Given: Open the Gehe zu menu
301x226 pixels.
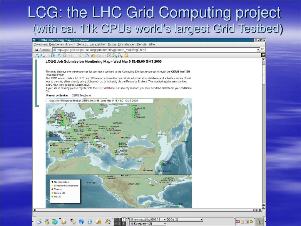Looking at the screenshot, I should click(83, 44).
